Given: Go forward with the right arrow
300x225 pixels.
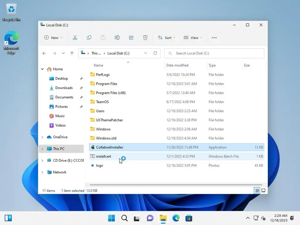Looking at the screenshot, I should [54, 53].
